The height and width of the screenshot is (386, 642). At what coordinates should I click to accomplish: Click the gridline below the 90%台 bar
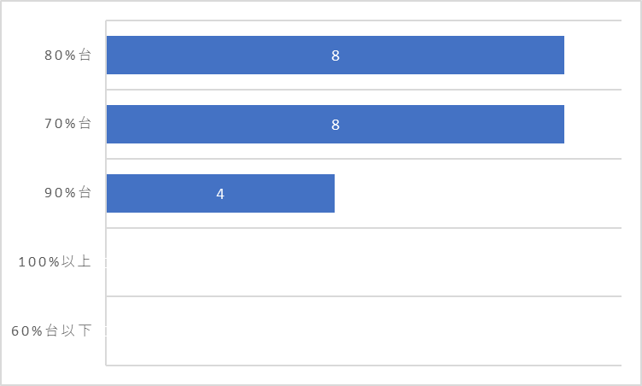tap(364, 228)
